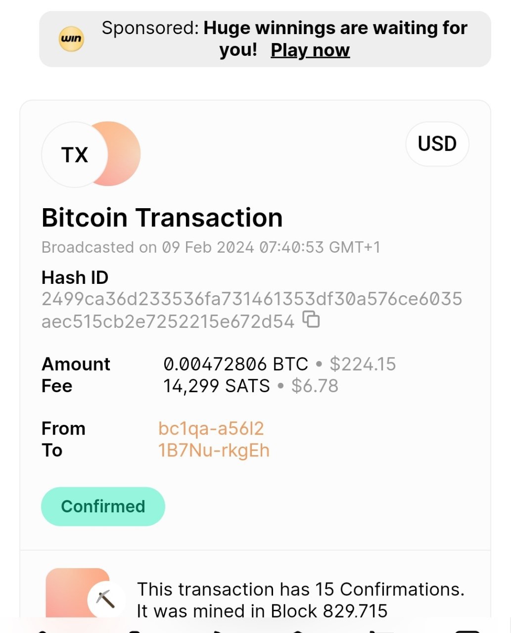Click the 14,299 SATS fee value
511x633 pixels.
click(217, 386)
